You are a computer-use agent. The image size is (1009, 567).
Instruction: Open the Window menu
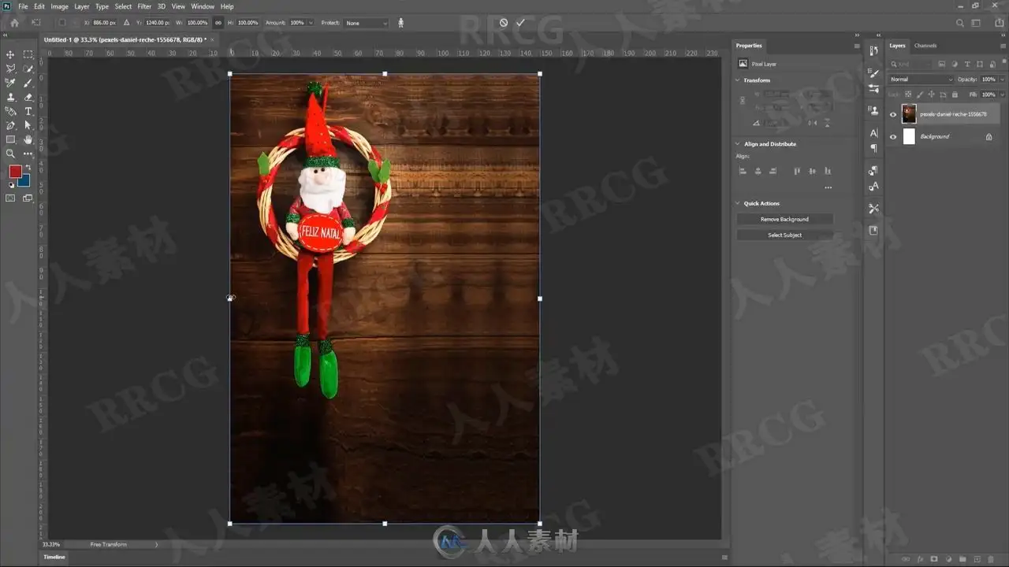pos(203,6)
